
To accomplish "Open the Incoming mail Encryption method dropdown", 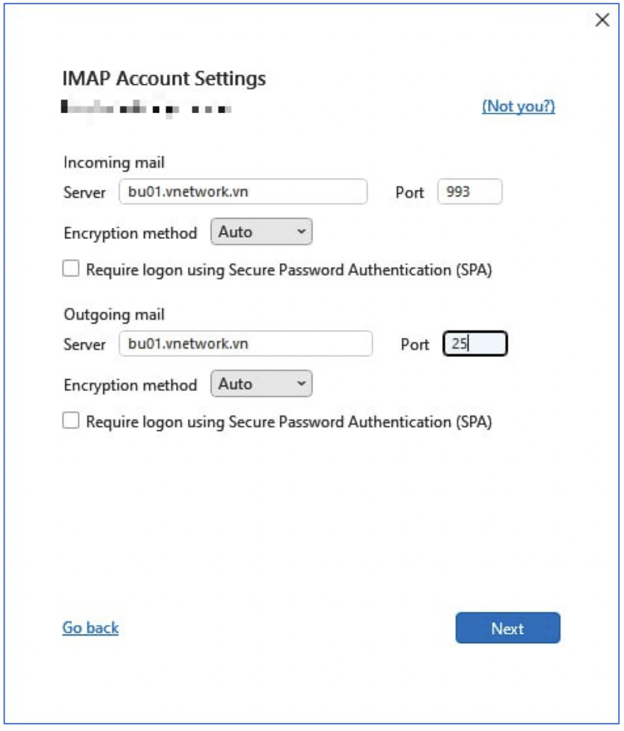I will click(x=261, y=232).
